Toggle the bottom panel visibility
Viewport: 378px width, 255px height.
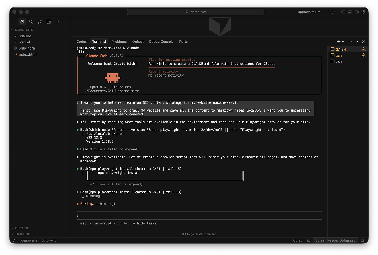pyautogui.click(x=350, y=12)
